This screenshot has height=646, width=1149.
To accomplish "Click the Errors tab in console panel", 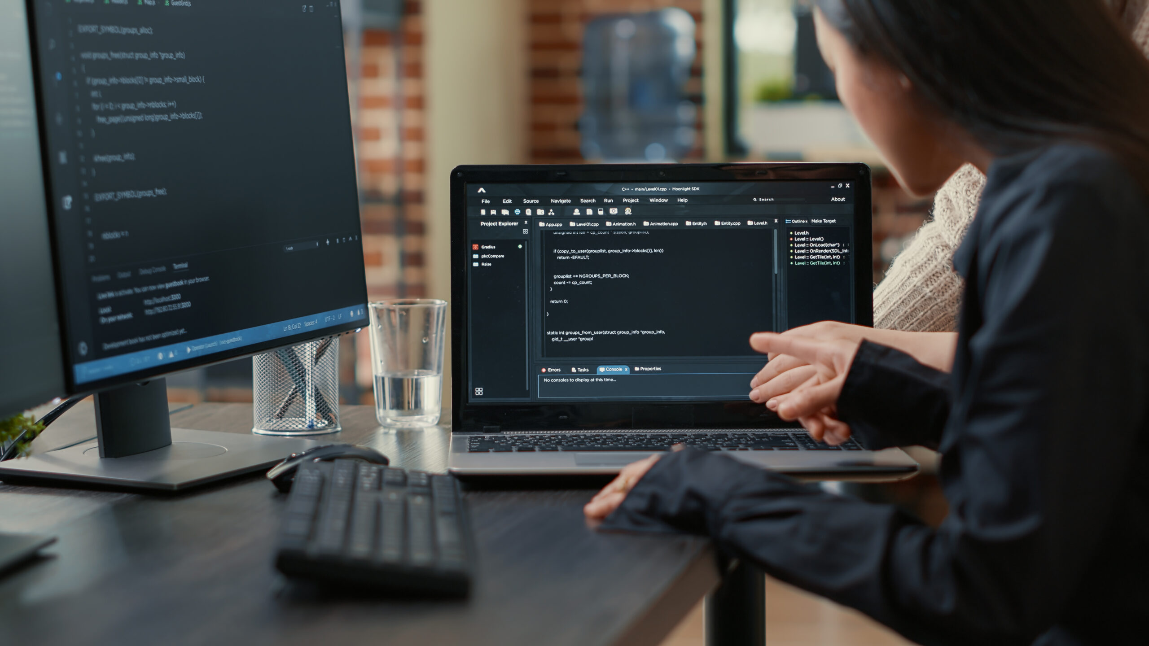I will pos(553,369).
